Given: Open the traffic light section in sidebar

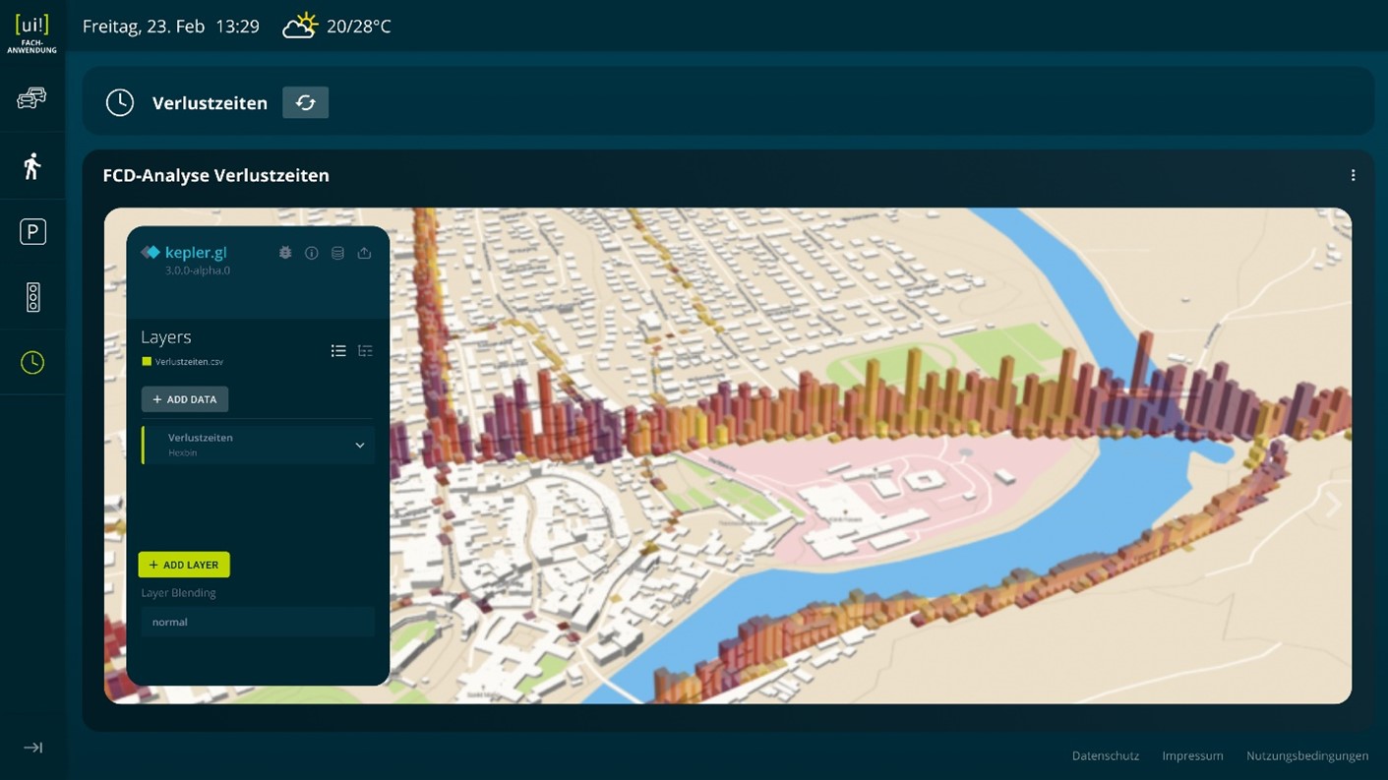Looking at the screenshot, I should [x=32, y=297].
